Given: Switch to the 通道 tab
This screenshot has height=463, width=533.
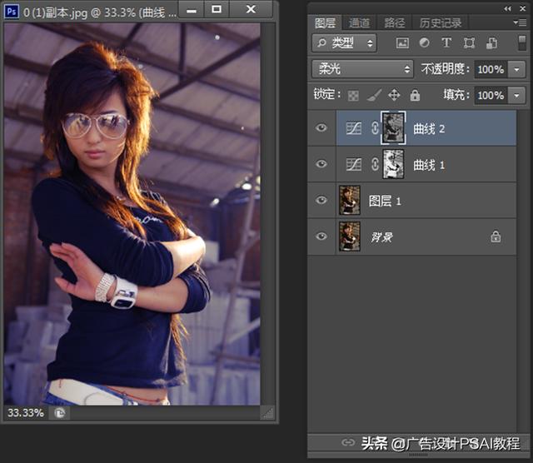Looking at the screenshot, I should pyautogui.click(x=359, y=23).
